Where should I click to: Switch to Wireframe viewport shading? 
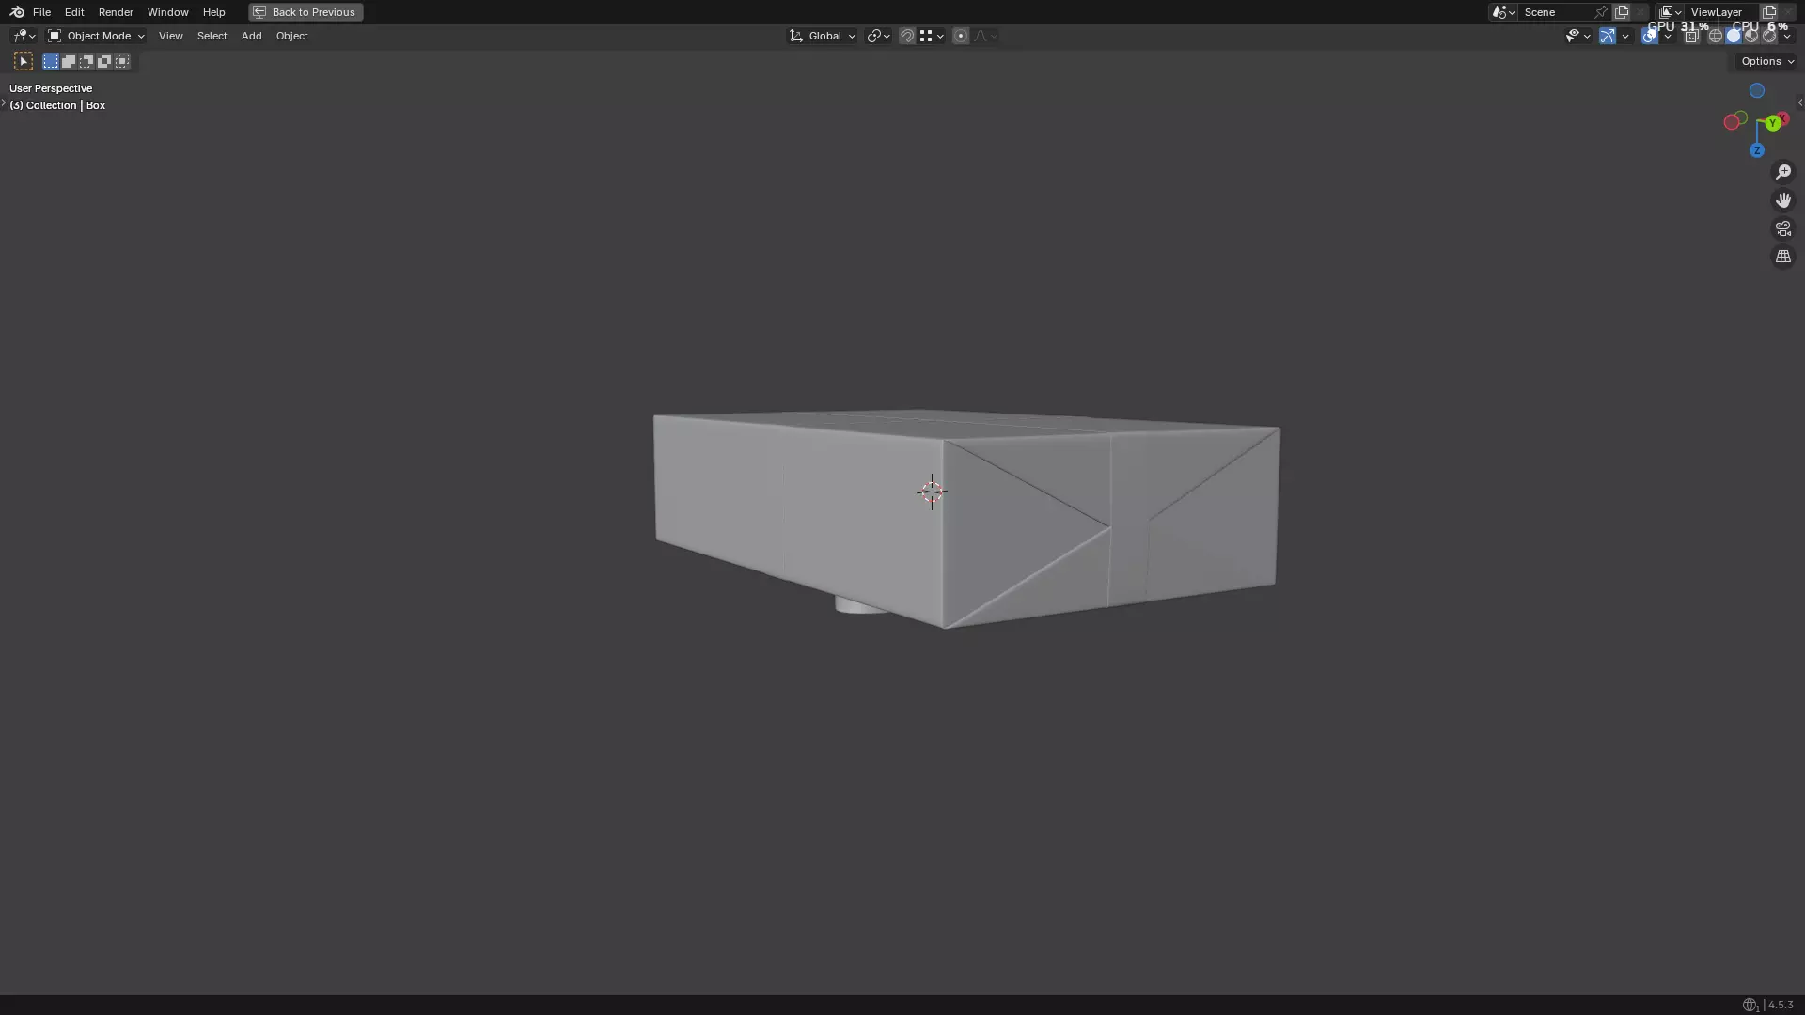(x=1716, y=36)
